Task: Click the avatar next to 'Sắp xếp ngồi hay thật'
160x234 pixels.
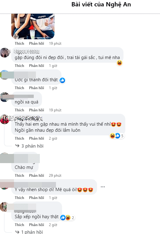Action: tap(4, 207)
